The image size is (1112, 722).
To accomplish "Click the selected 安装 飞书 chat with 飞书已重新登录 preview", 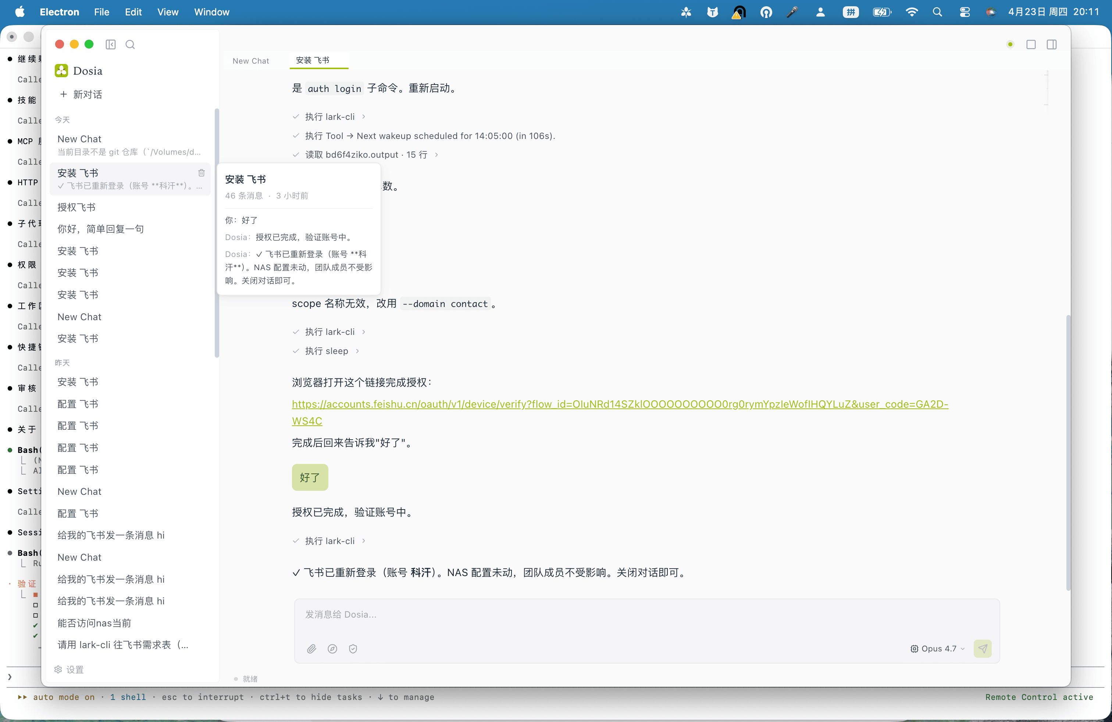I will (x=130, y=179).
